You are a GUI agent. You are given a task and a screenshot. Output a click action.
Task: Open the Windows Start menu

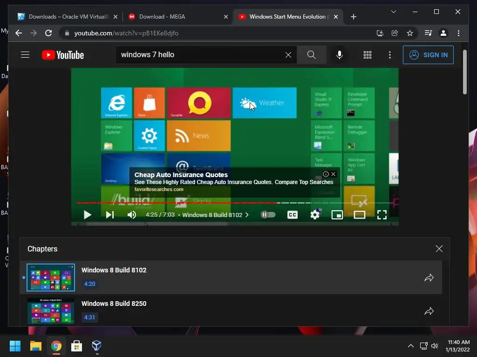point(15,346)
